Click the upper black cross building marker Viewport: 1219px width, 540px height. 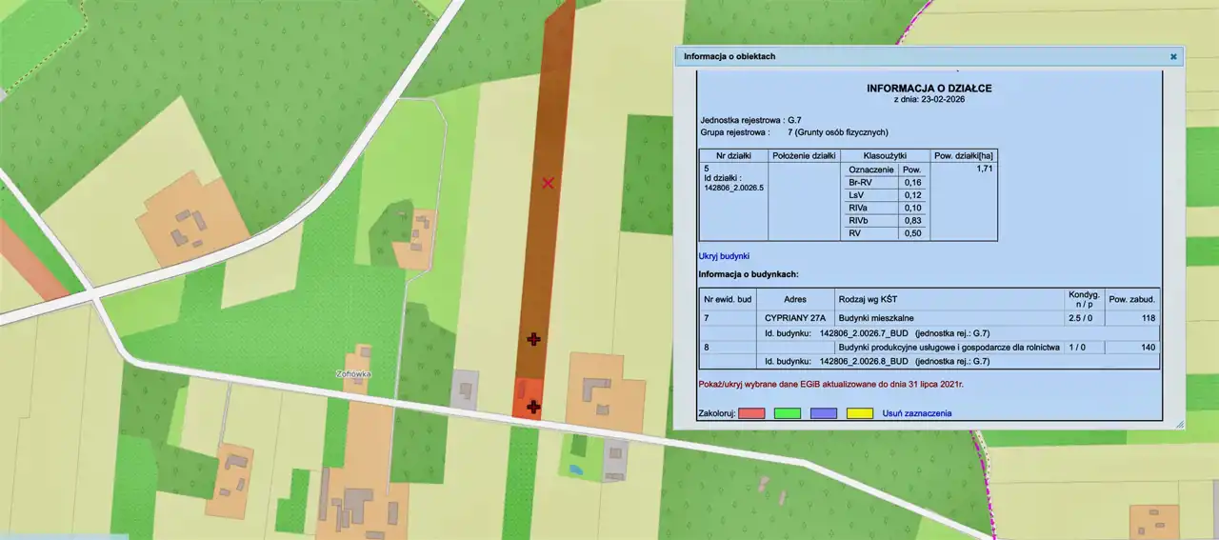pos(533,339)
